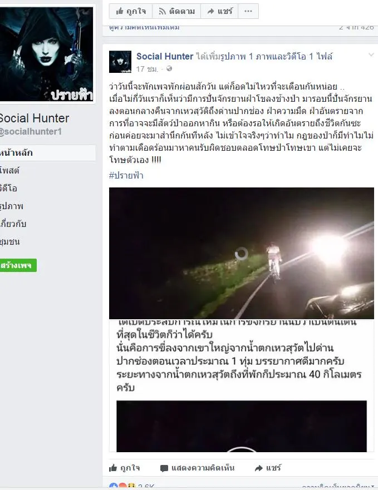The width and height of the screenshot is (378, 490).
Task: Open รูปภาพ section in sidebar
Action: pyautogui.click(x=12, y=206)
